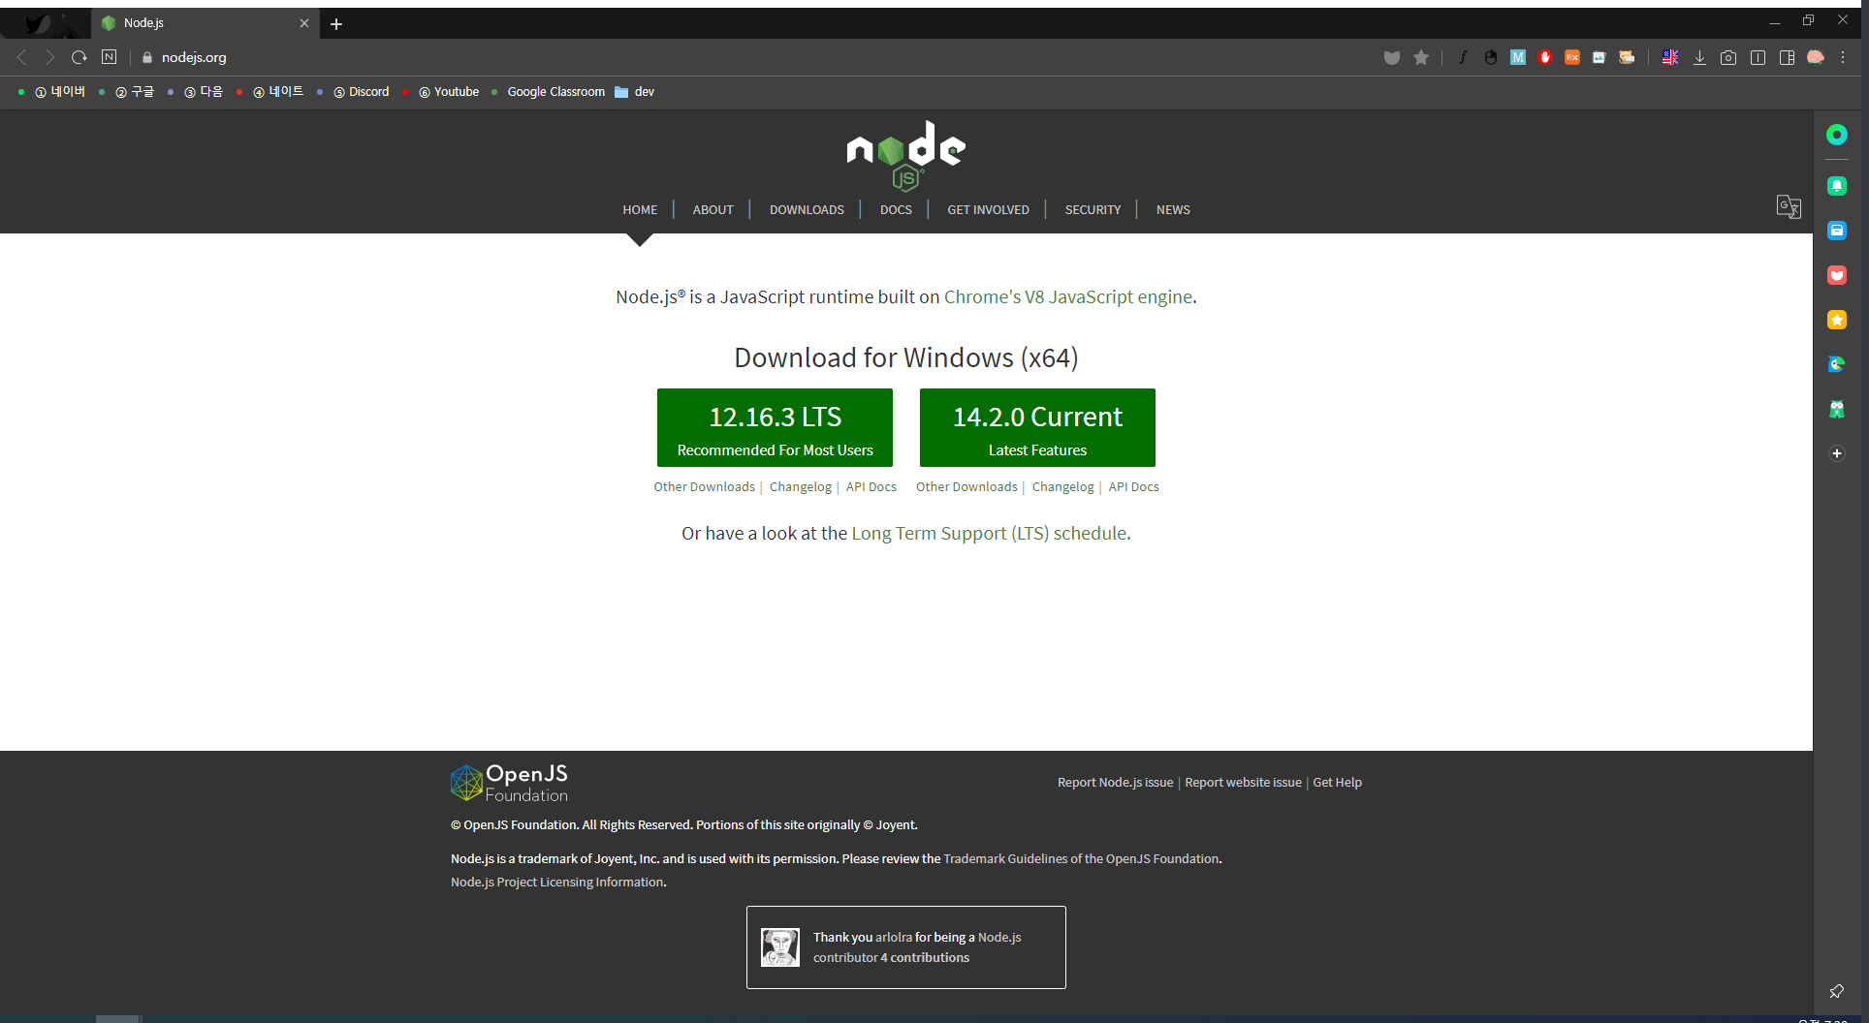This screenshot has width=1869, height=1023.
Task: Open the DOWNLOADS navigation item
Action: [807, 210]
